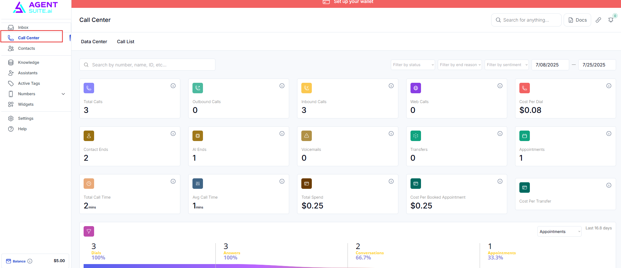Click the Voicemails warning icon
The height and width of the screenshot is (268, 621).
click(x=307, y=136)
